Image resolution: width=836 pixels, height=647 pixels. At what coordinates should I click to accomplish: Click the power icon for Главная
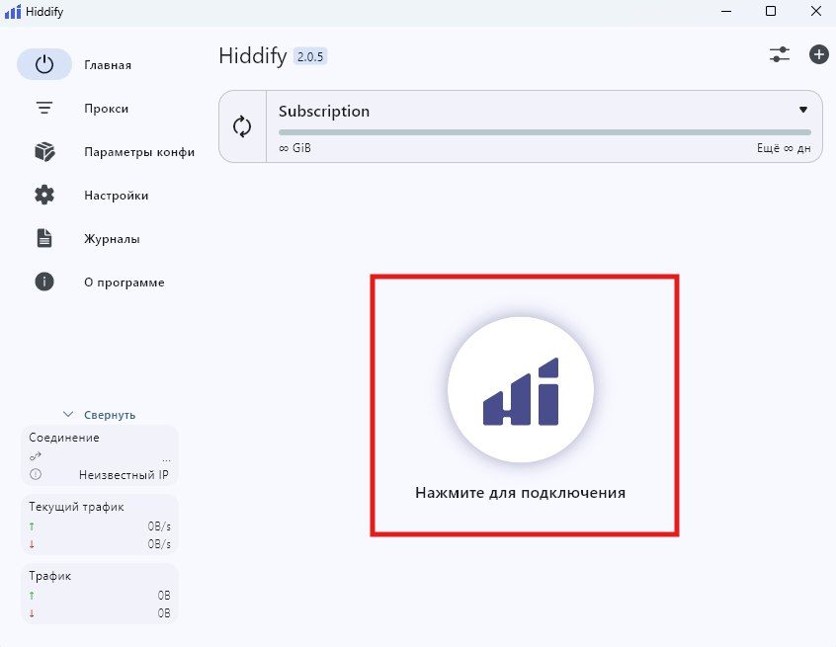point(44,65)
